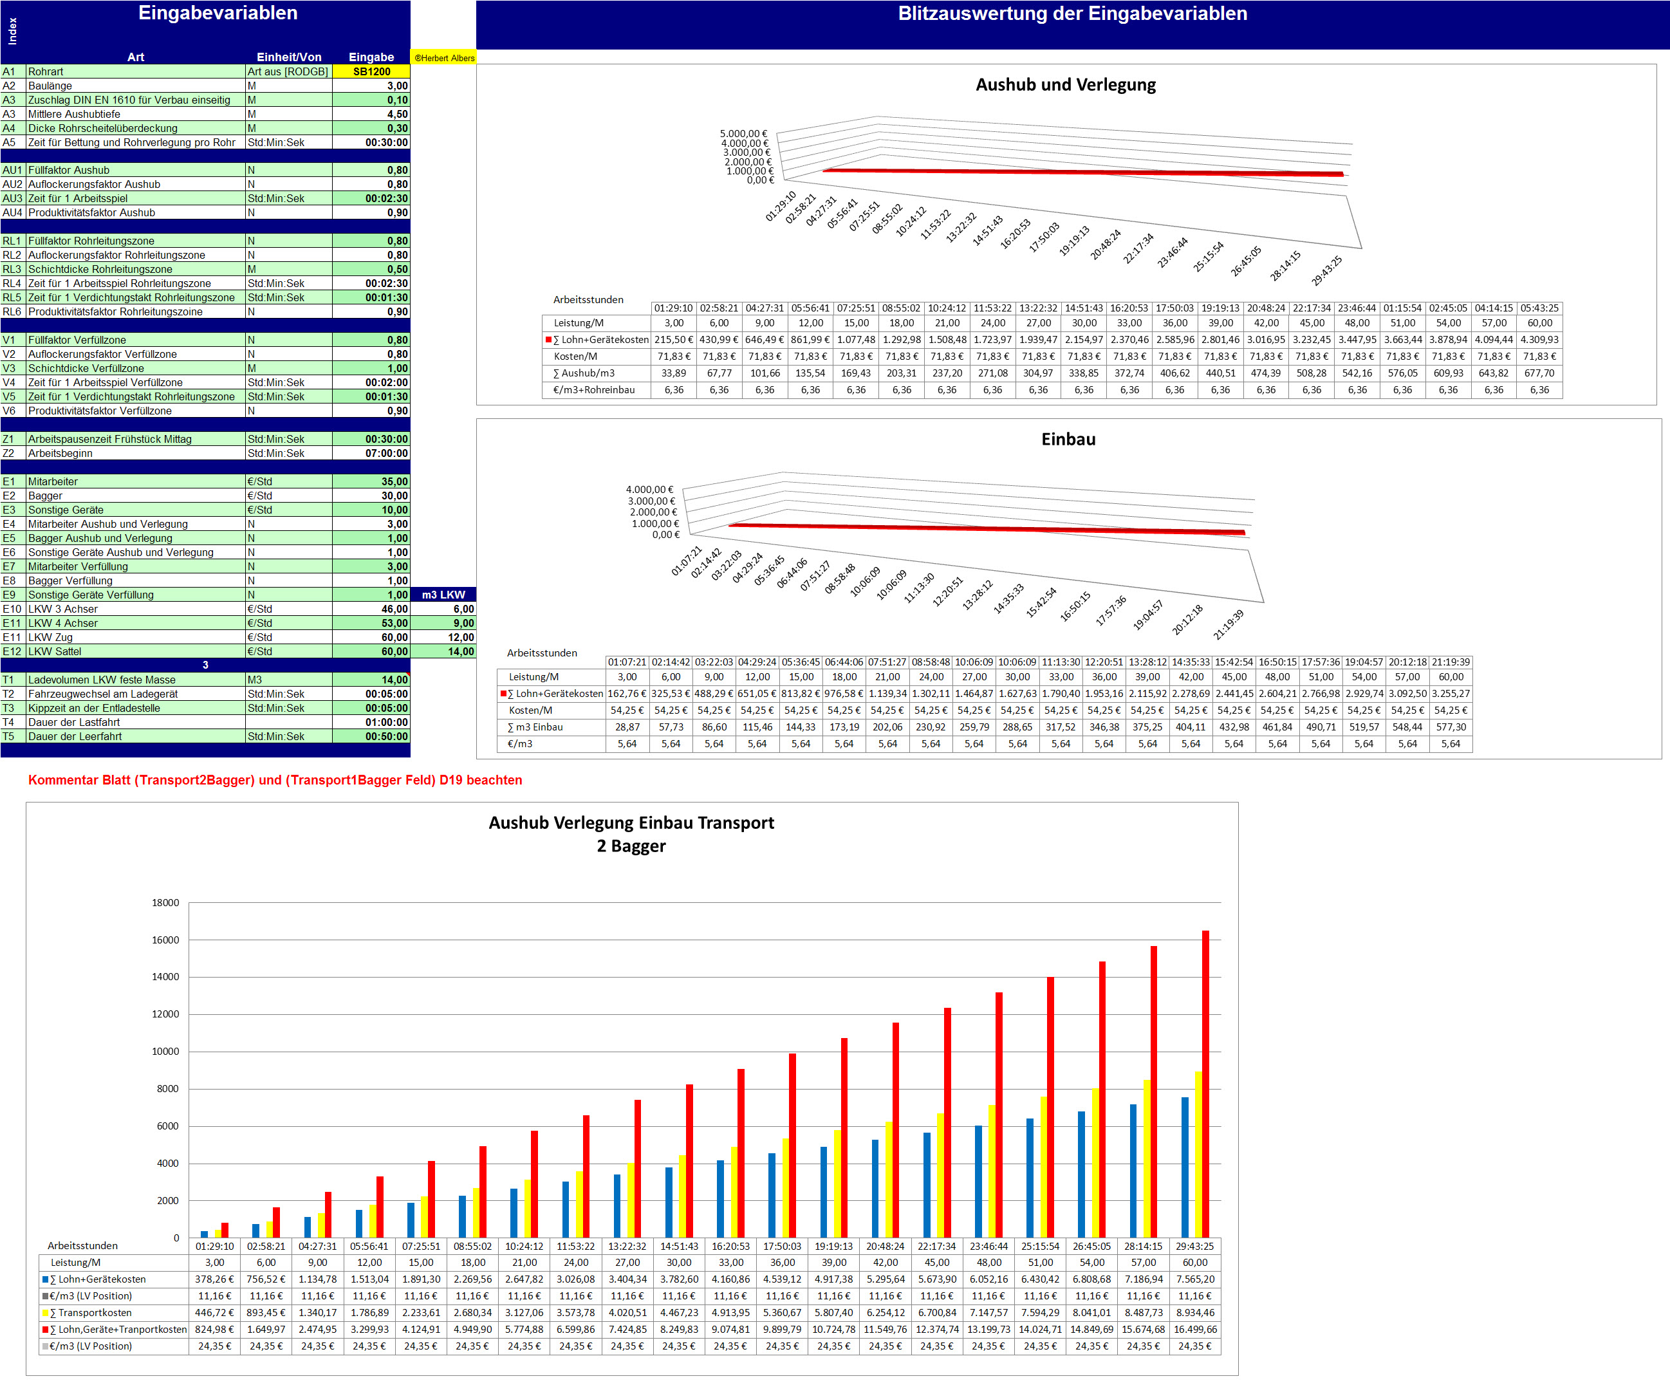Click the tallest red bar at 29:43:25
The height and width of the screenshot is (1383, 1670).
point(1205,1082)
